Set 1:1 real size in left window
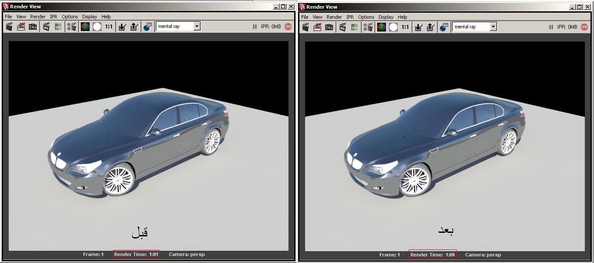Screen dimensions: 594x263 click(109, 27)
